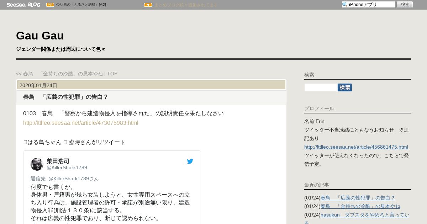
Task: Click the orange arrow icon in top bar
Action: pos(148,5)
